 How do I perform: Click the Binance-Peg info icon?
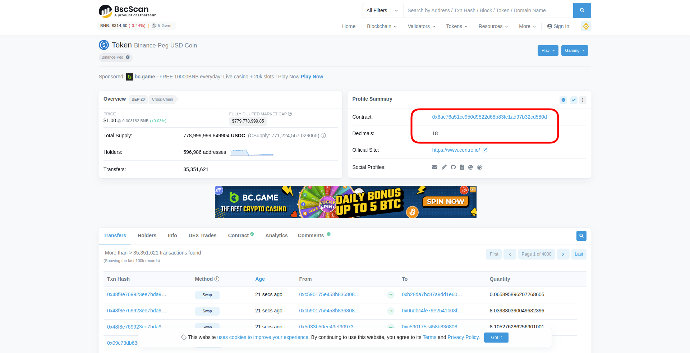128,57
